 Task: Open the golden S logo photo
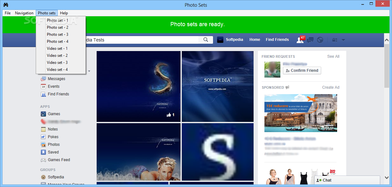coord(138,86)
